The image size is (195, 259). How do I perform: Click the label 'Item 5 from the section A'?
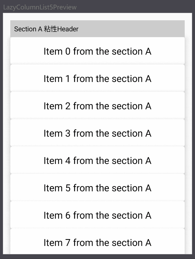click(97, 188)
